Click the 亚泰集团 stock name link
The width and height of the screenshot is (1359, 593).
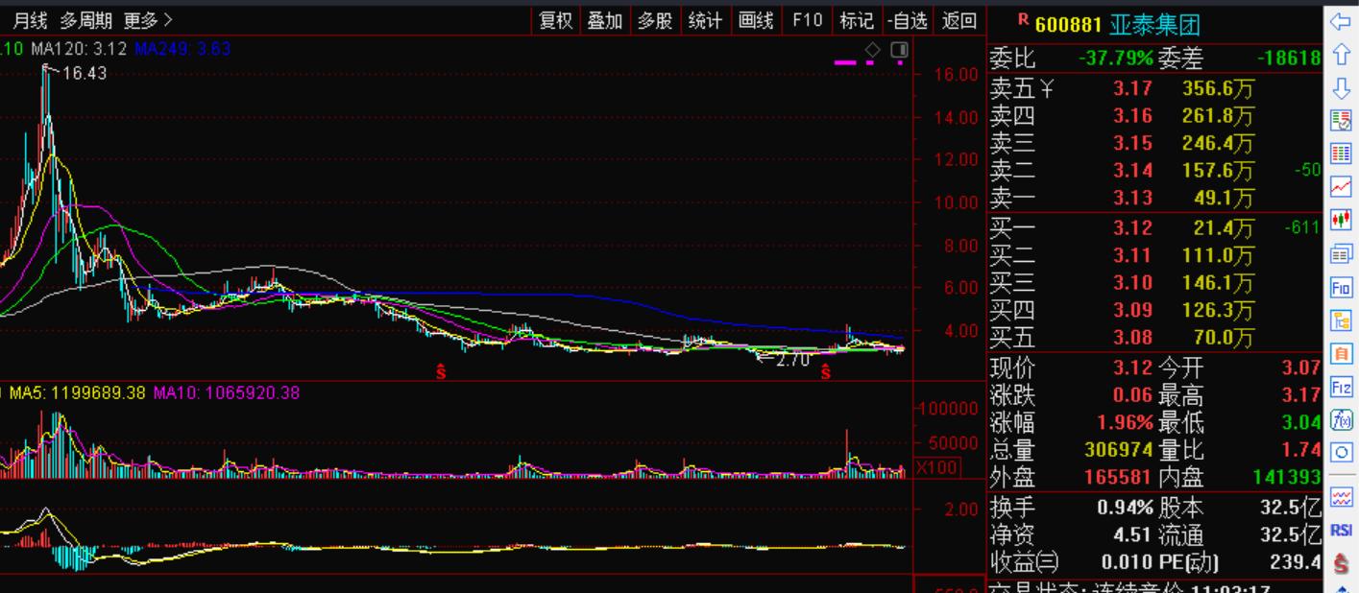coord(1154,25)
